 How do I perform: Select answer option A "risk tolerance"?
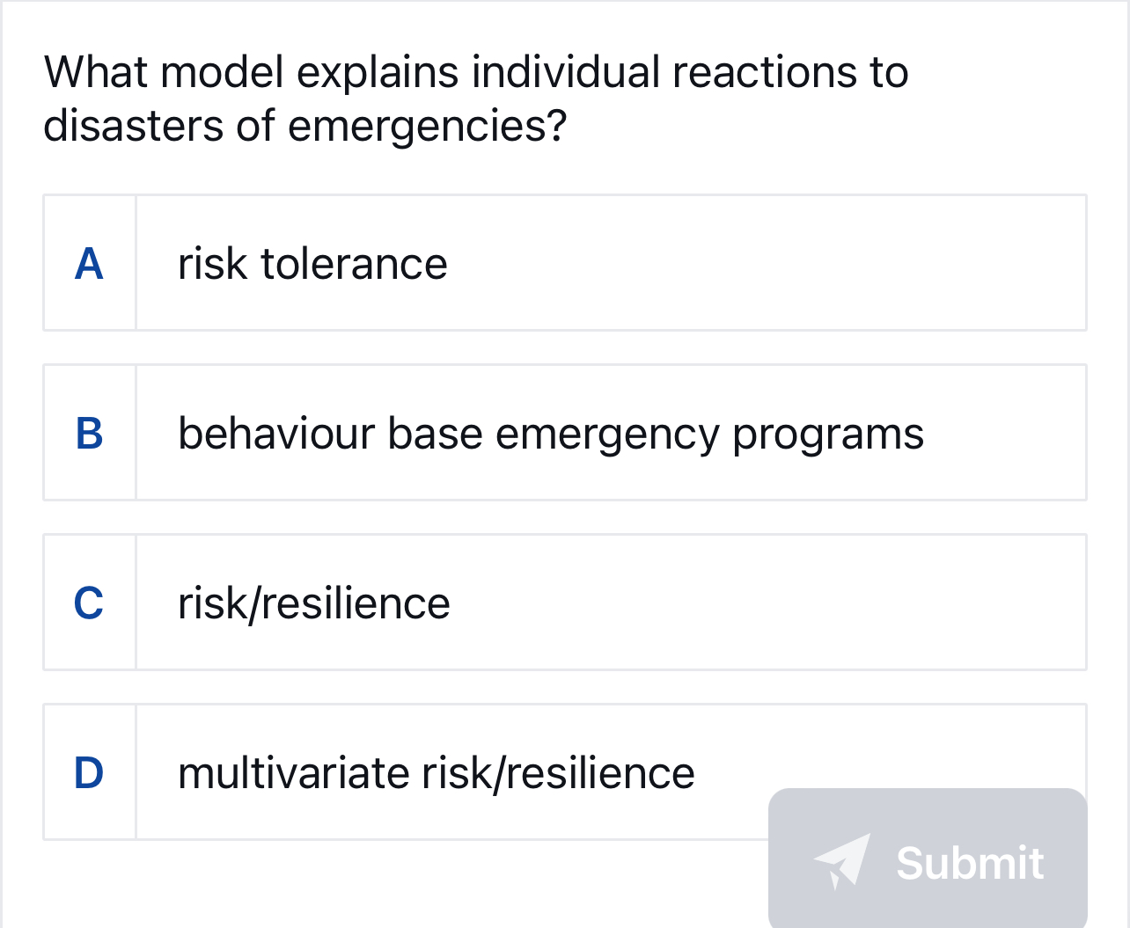(x=563, y=263)
